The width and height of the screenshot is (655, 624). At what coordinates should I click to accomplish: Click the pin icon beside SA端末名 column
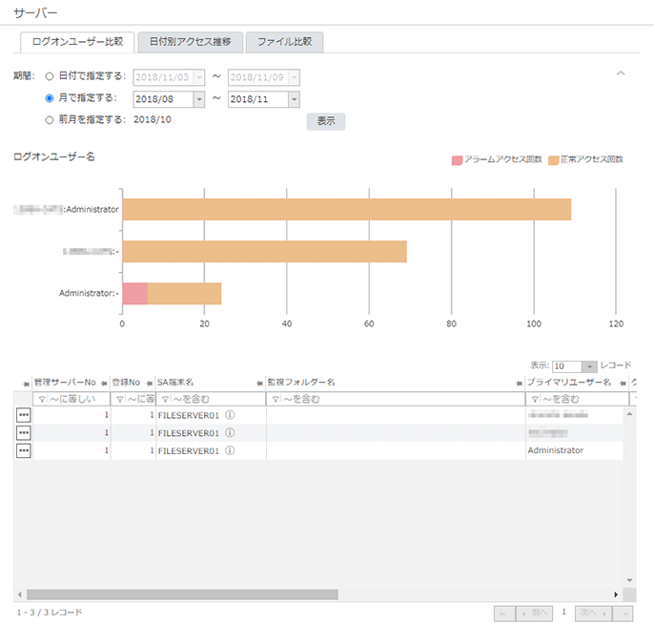[x=259, y=383]
